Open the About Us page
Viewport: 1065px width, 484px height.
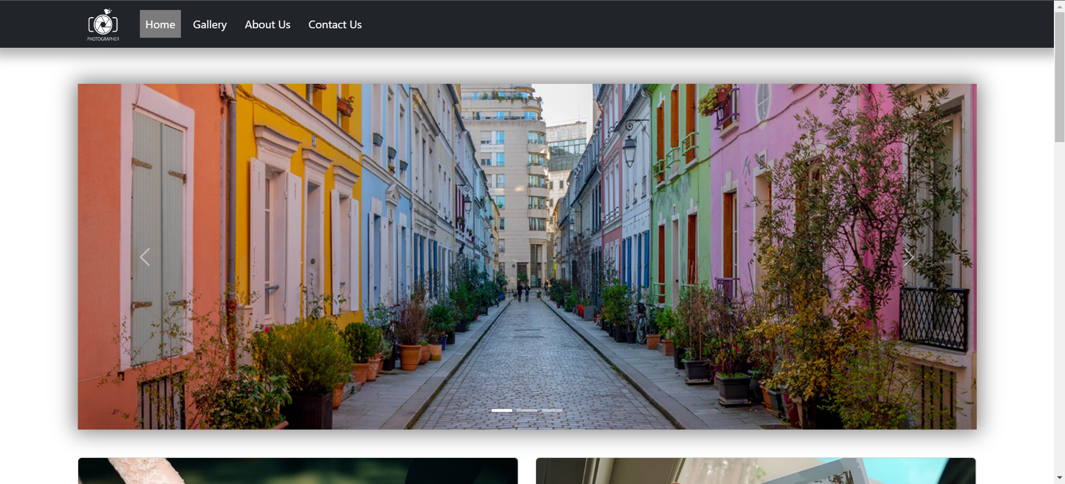(x=267, y=24)
